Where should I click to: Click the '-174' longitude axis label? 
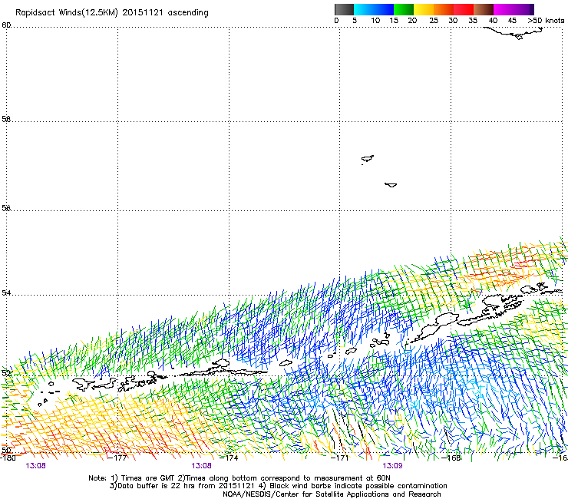click(229, 458)
